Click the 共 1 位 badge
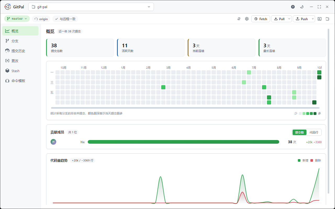This screenshot has height=209, width=335. (72, 132)
